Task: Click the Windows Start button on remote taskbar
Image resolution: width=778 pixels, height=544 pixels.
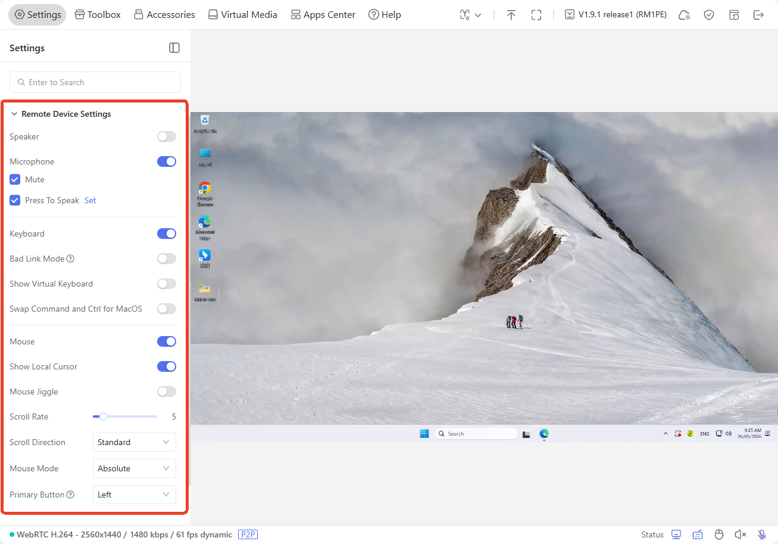Action: (424, 434)
